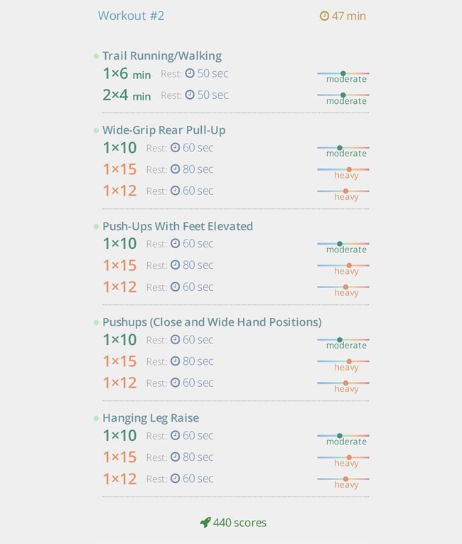Click the bullet beside Push-Ups With Feet Elevated
Viewport: 462px width, 544px height.
(x=96, y=227)
